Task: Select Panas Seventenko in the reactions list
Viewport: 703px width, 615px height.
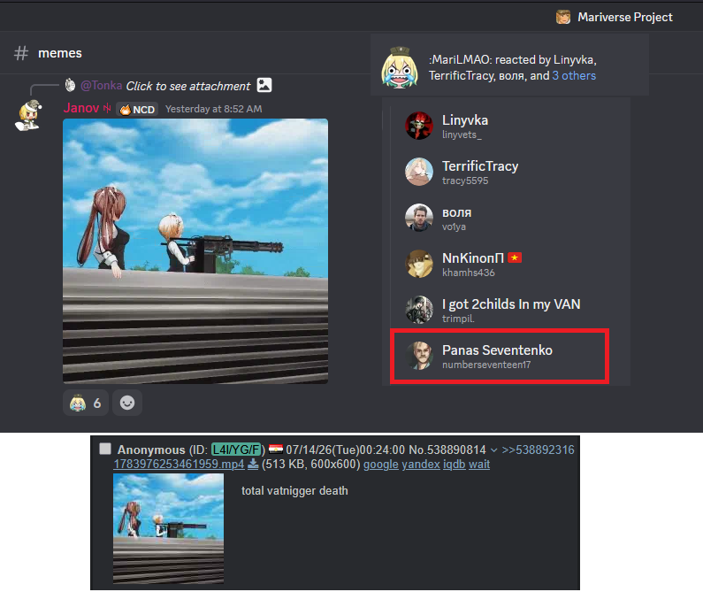Action: tap(499, 357)
